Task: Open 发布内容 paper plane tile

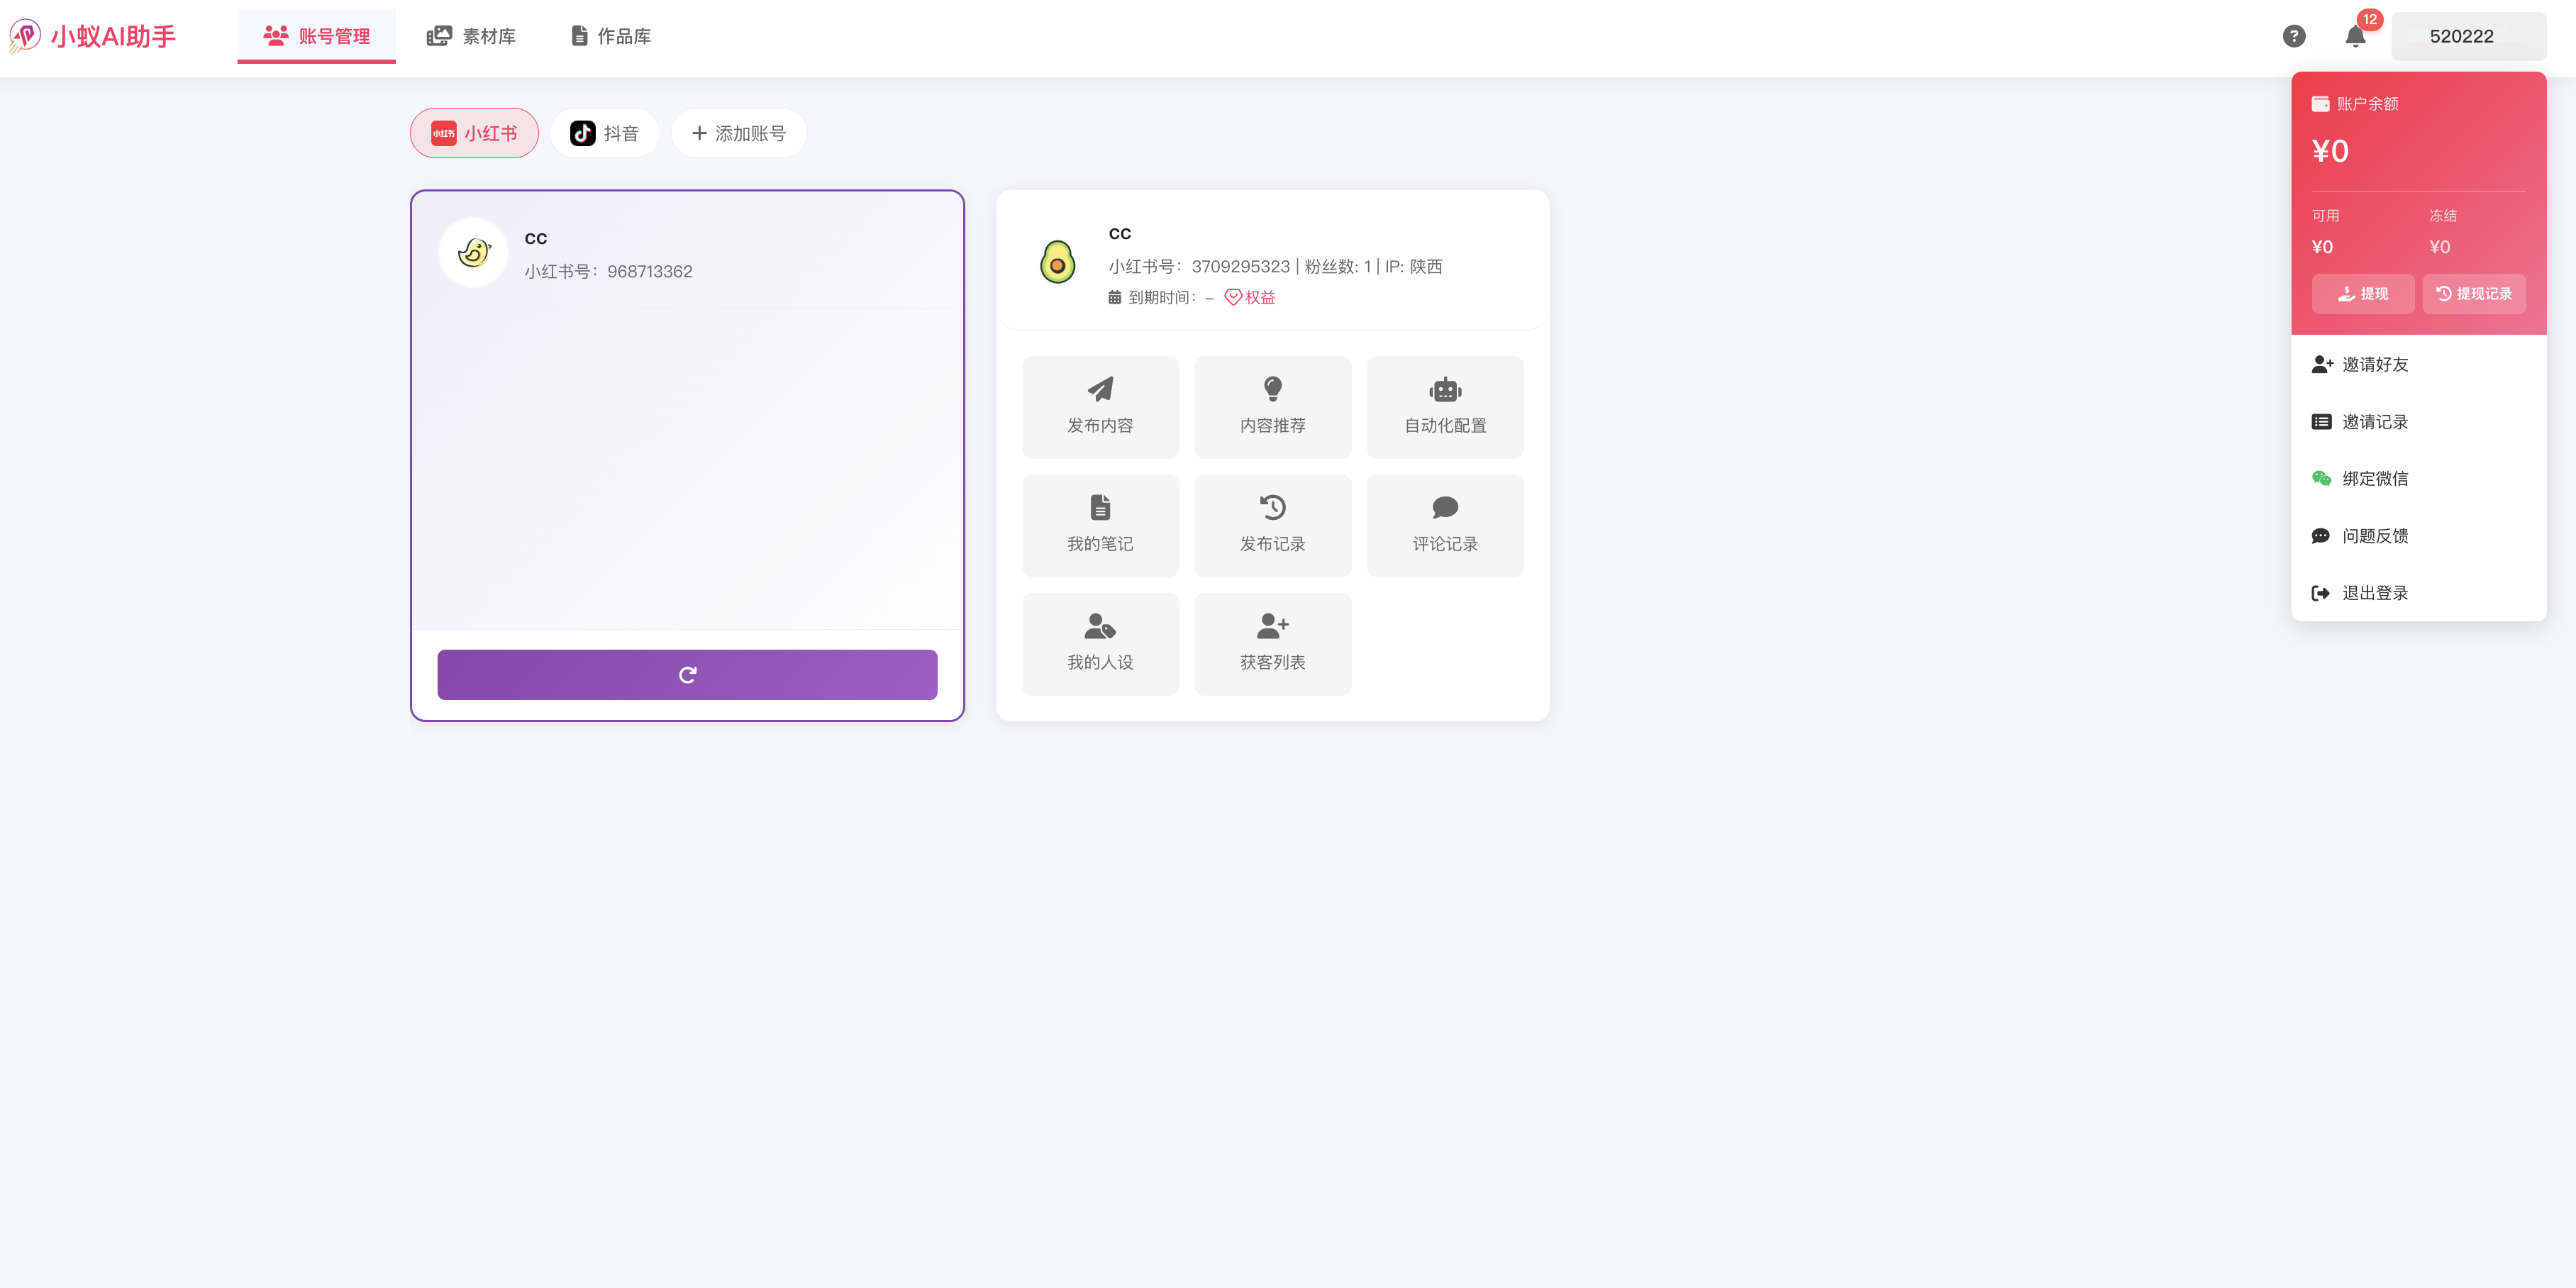Action: click(1100, 407)
